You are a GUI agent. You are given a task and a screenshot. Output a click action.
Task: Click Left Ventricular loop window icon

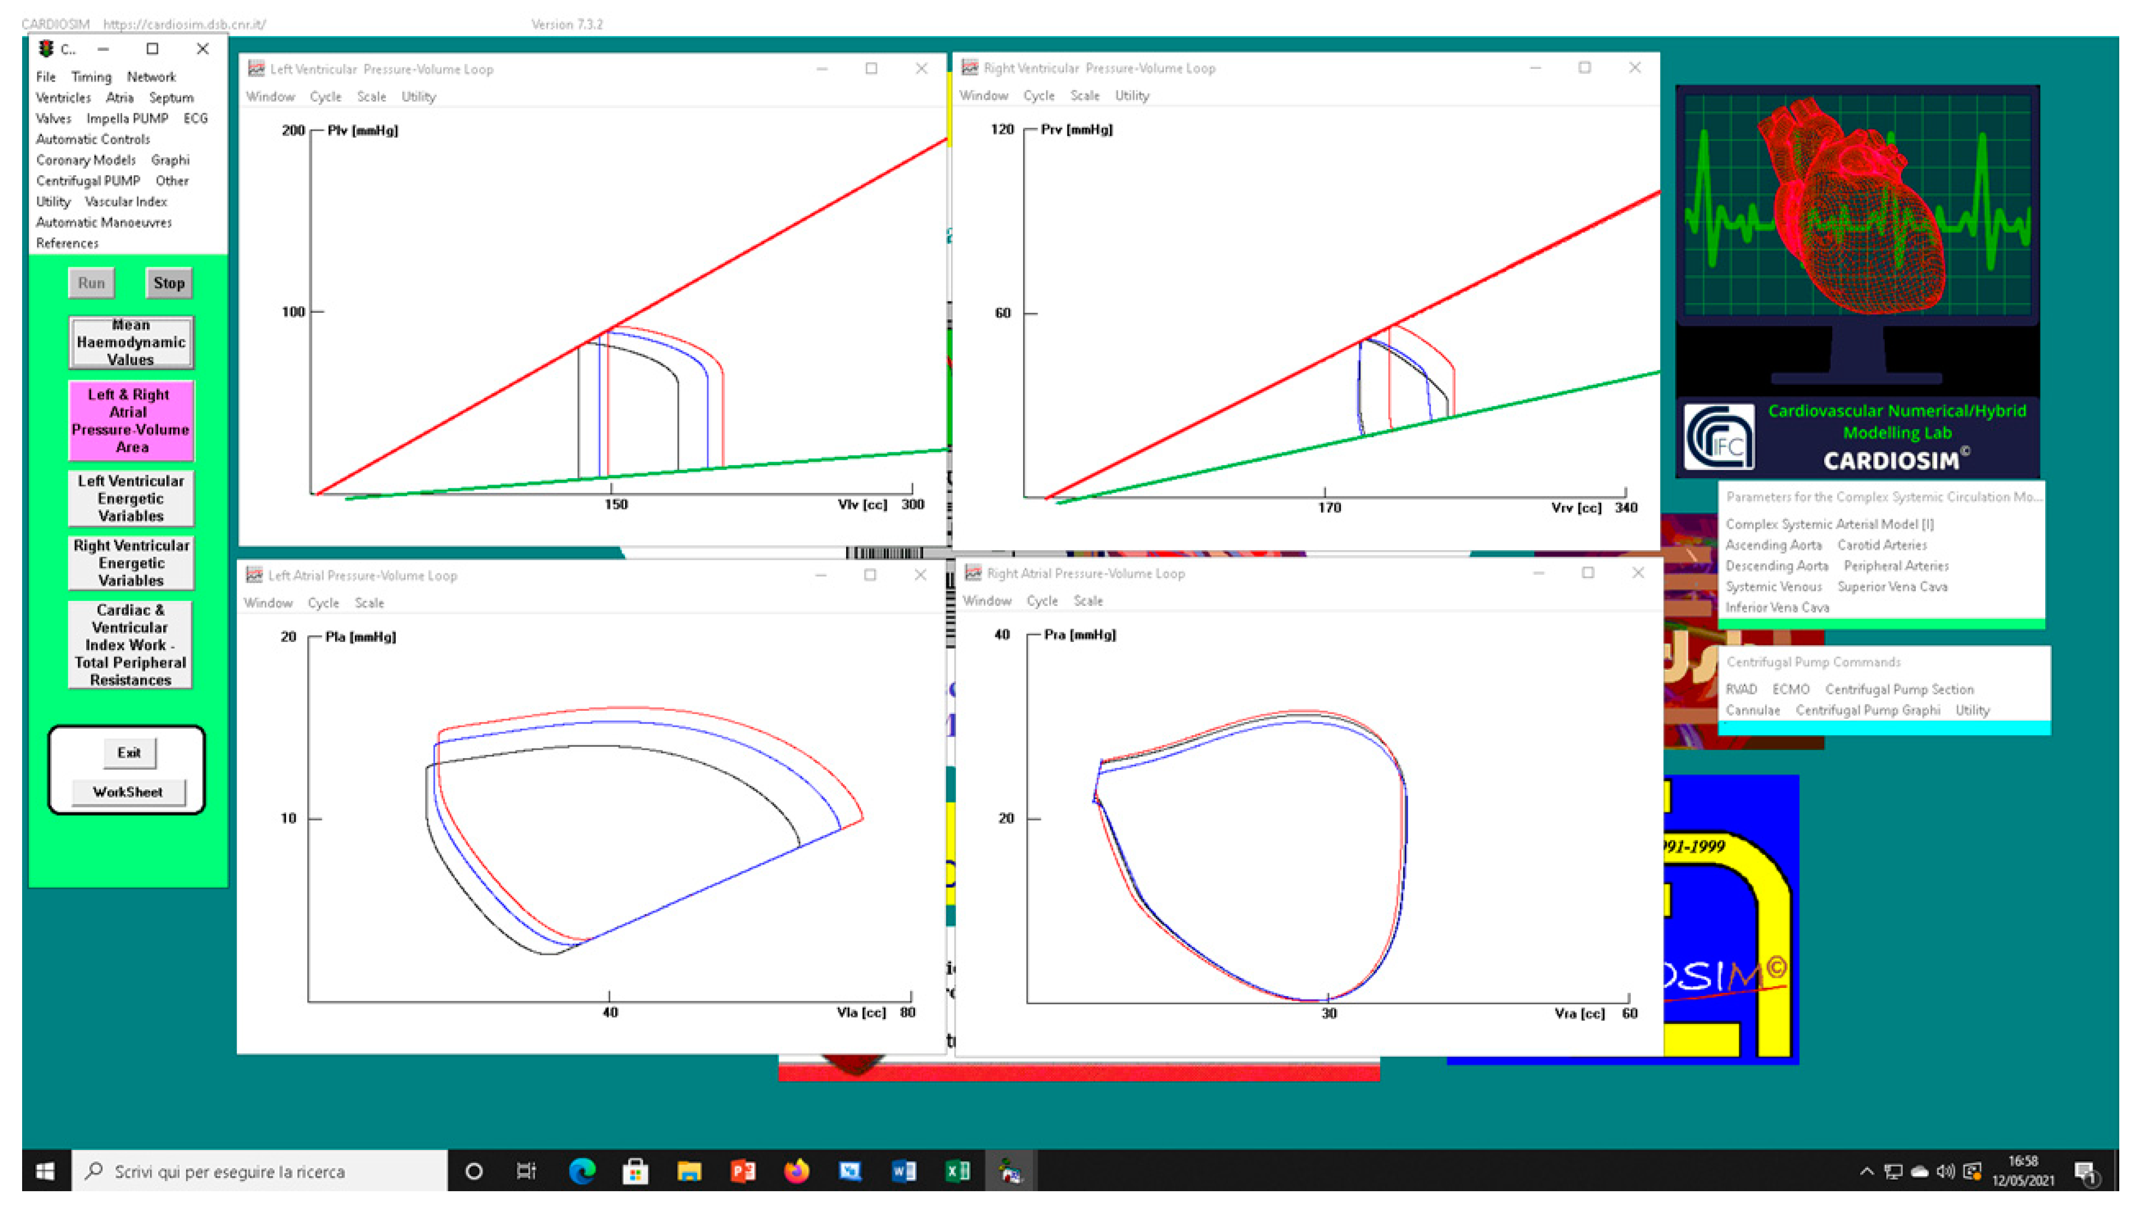click(x=256, y=69)
